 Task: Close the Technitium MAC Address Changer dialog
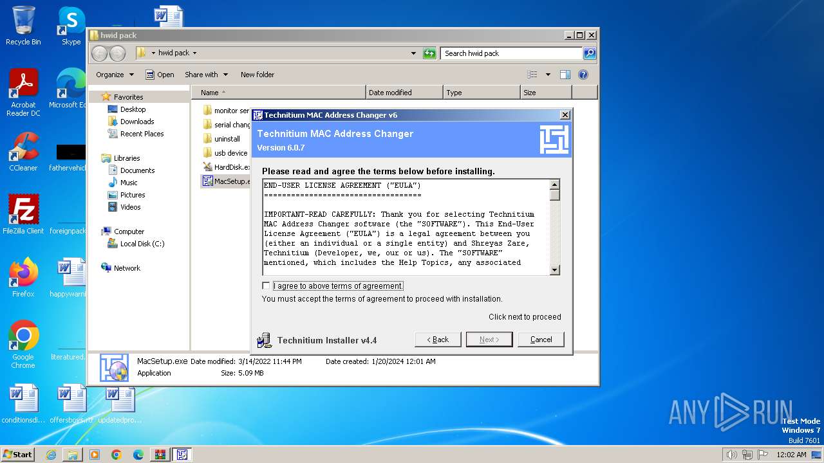tap(565, 115)
